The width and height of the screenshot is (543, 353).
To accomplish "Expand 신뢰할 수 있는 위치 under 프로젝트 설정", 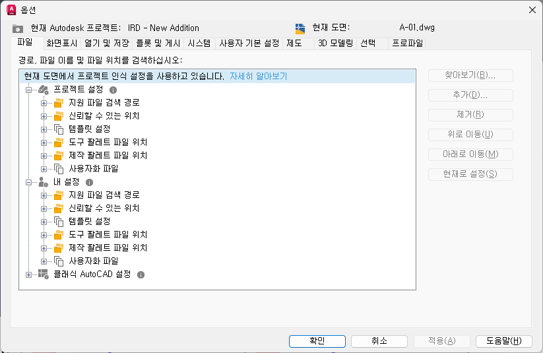I will click(x=44, y=116).
